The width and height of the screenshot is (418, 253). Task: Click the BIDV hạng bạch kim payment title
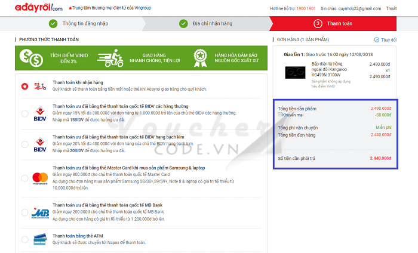pyautogui.click(x=118, y=137)
